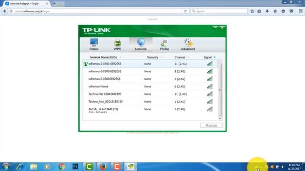Go back with the Firefox back arrow

pyautogui.click(x=5, y=11)
